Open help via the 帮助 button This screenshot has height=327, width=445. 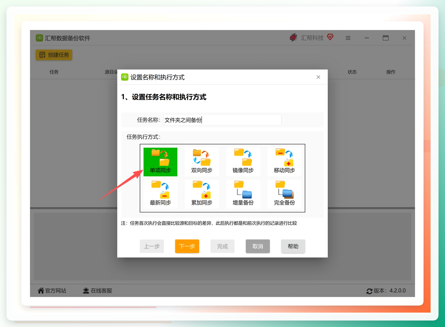pos(293,246)
